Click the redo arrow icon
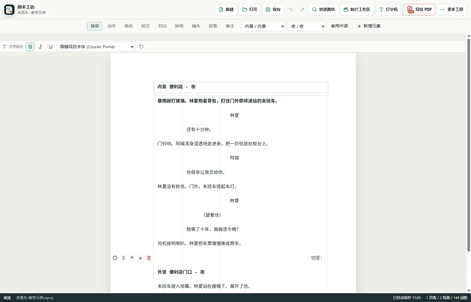This screenshot has width=471, height=302. coord(302,10)
